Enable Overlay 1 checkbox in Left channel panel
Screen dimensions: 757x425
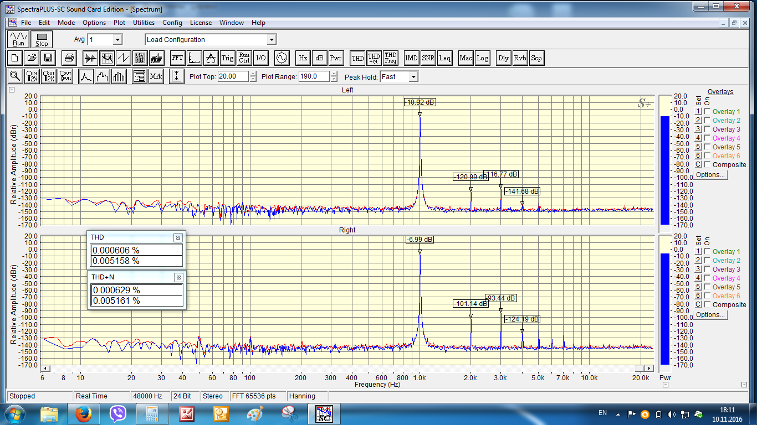click(x=707, y=112)
